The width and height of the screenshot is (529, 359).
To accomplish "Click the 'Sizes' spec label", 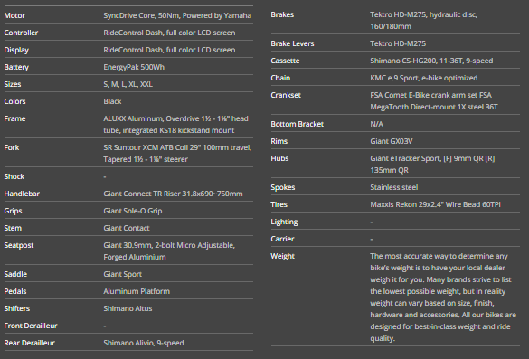I will tap(13, 84).
